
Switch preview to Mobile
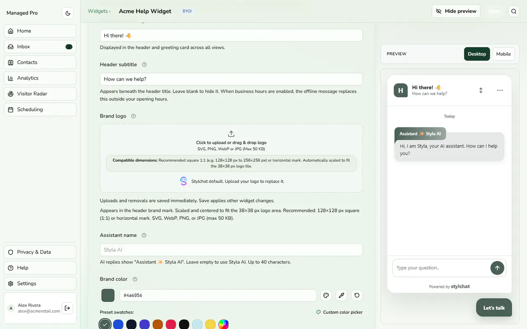504,54
